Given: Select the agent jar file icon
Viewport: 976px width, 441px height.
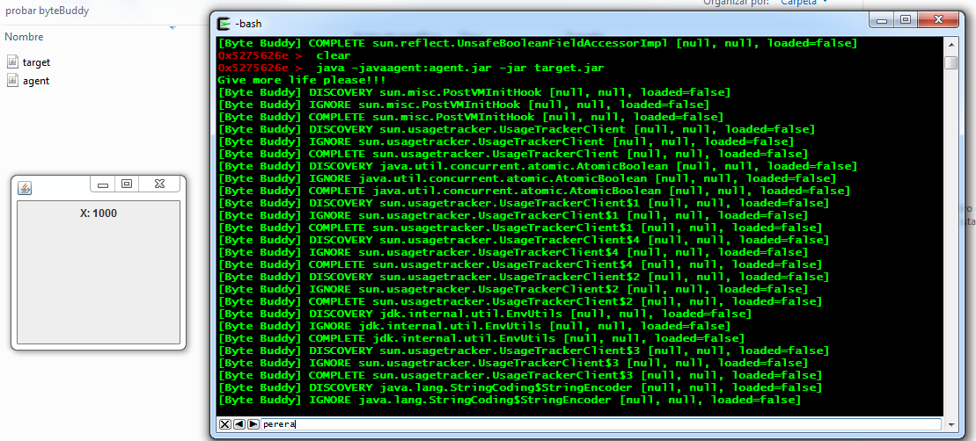Looking at the screenshot, I should pyautogui.click(x=13, y=80).
